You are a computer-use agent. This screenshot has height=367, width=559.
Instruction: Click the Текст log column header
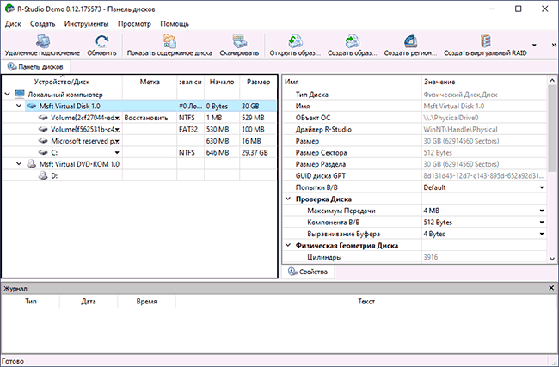pyautogui.click(x=366, y=302)
